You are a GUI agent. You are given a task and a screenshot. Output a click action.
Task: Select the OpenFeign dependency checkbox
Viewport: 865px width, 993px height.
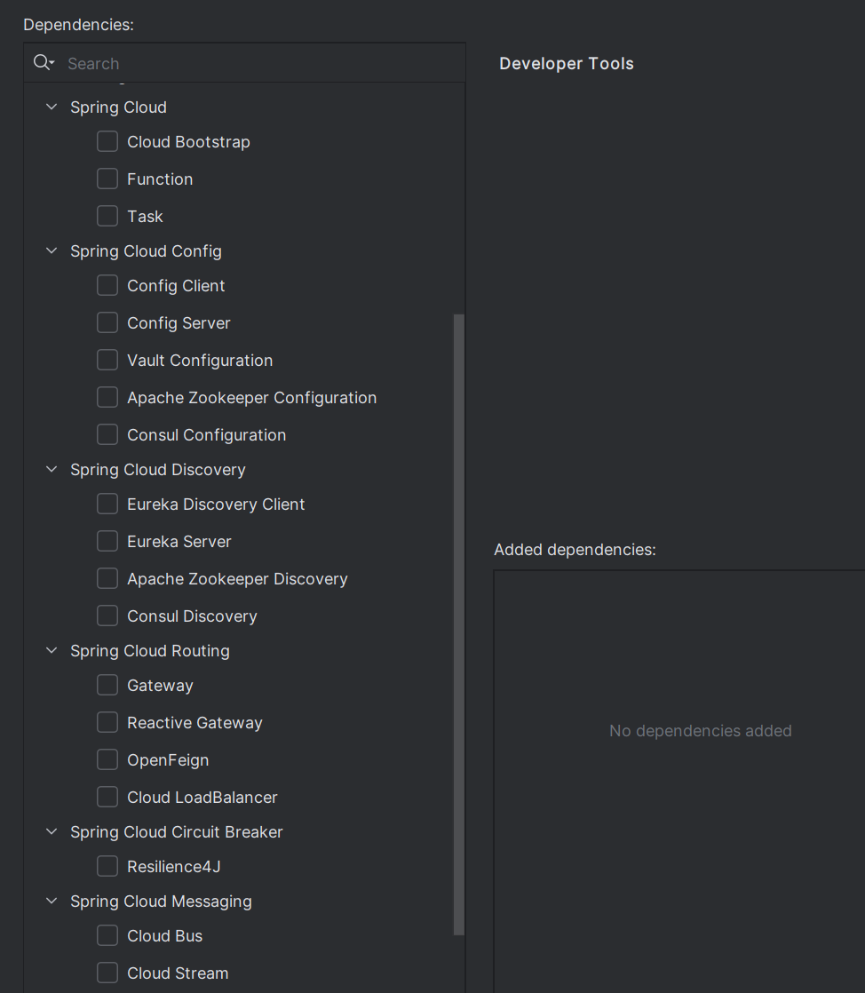click(x=107, y=760)
